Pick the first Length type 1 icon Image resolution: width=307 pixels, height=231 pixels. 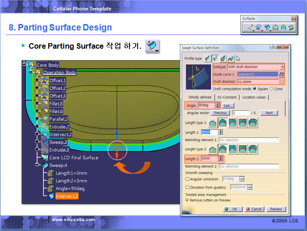[213, 122]
